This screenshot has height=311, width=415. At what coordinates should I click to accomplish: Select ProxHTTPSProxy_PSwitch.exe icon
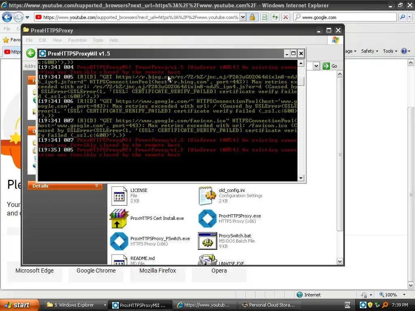pos(119,241)
